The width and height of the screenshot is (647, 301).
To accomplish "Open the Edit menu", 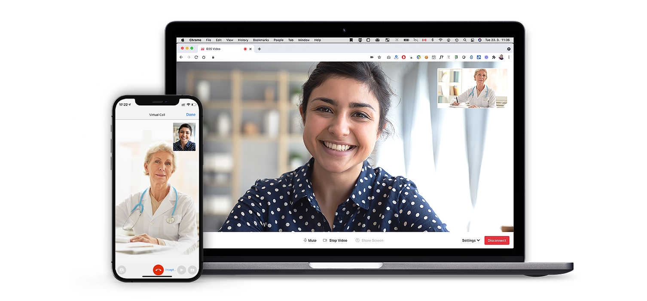I will (x=219, y=40).
